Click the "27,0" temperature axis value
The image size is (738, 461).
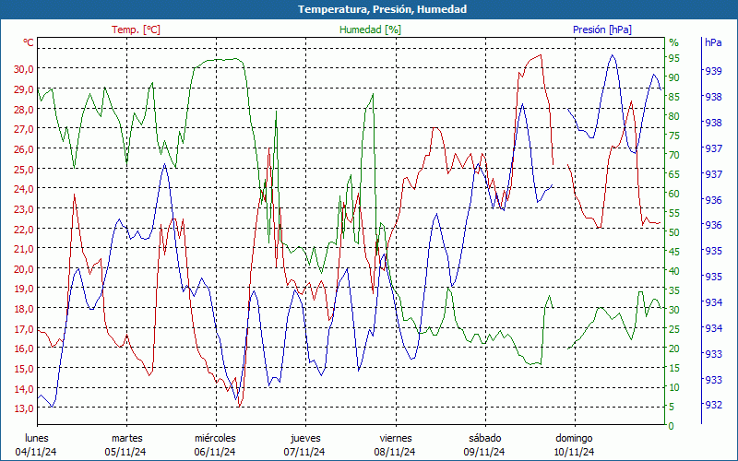[24, 129]
